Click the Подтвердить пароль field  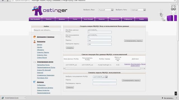point(105,84)
